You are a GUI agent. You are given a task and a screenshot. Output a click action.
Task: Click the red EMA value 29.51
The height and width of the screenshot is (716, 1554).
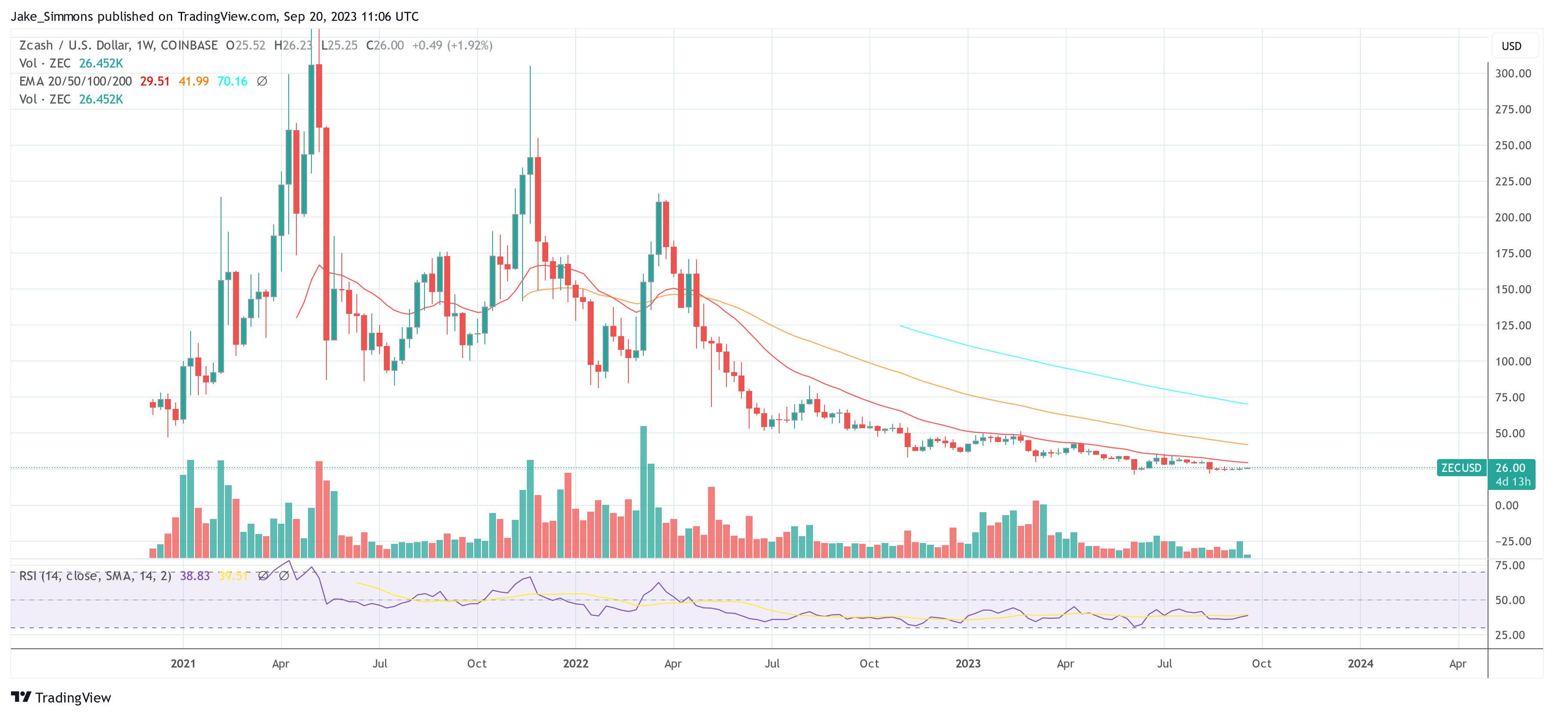155,81
